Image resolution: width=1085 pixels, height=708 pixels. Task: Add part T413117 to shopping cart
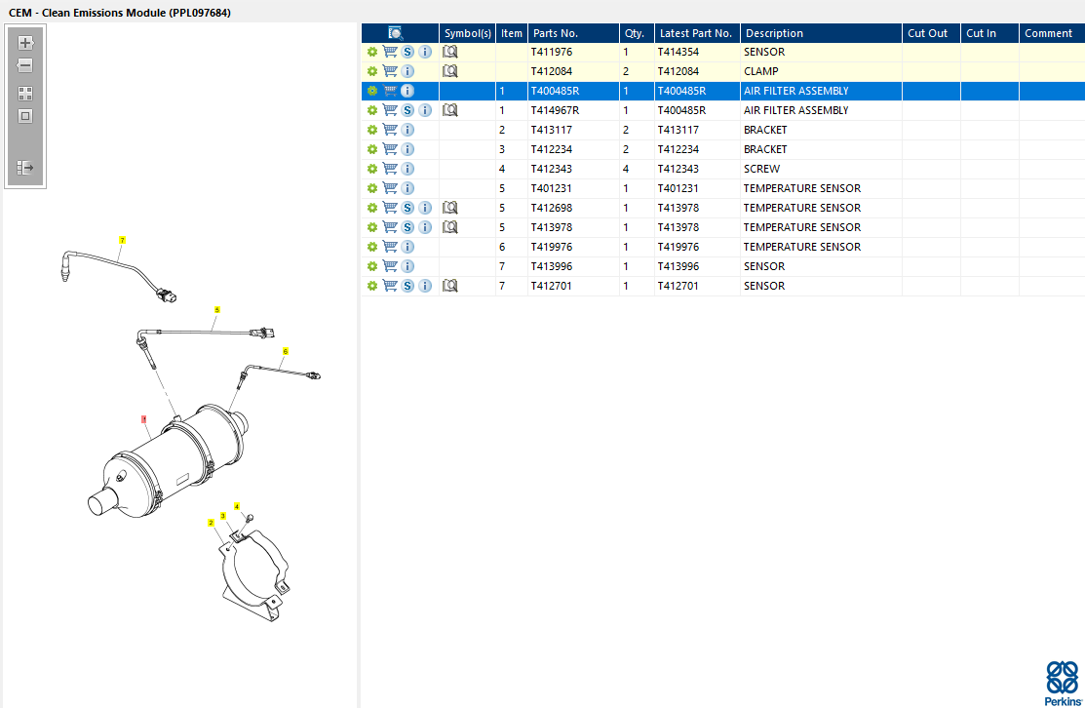click(390, 130)
